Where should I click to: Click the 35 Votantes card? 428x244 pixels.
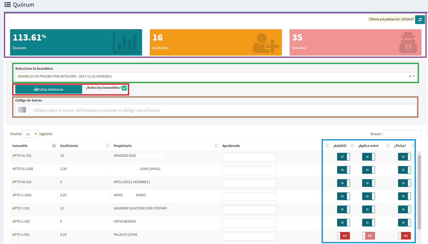[x=355, y=42]
